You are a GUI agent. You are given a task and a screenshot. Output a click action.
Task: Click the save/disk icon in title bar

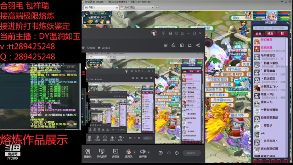[170, 33]
